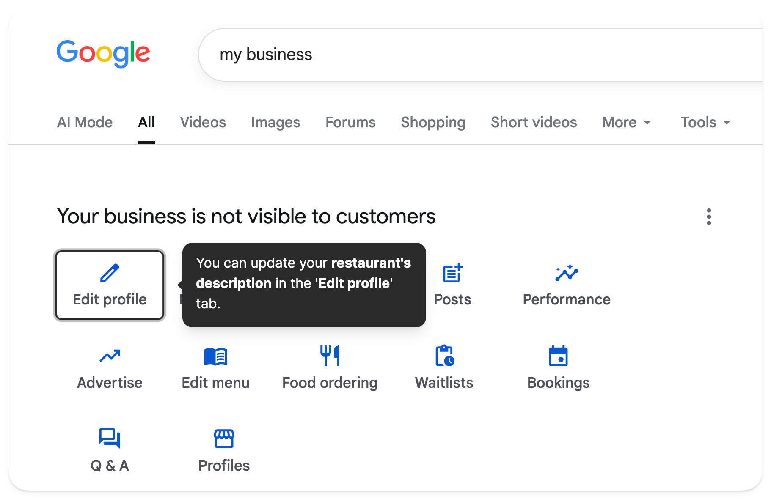The image size is (771, 499).
Task: Open the Shopping tab
Action: [x=433, y=123]
